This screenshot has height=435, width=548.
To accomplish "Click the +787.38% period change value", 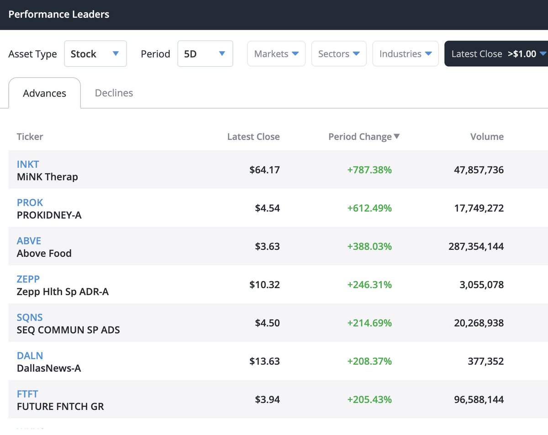I will tap(369, 170).
